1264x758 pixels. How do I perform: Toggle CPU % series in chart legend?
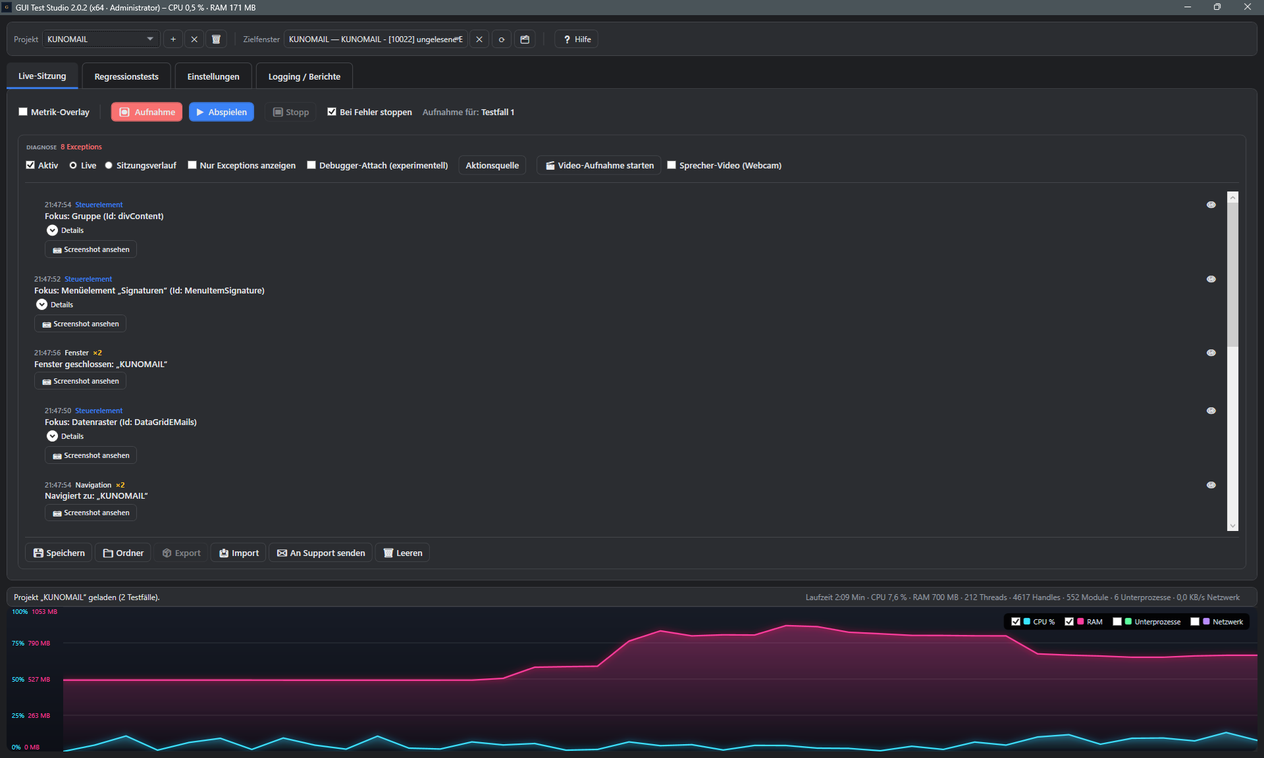[1016, 622]
